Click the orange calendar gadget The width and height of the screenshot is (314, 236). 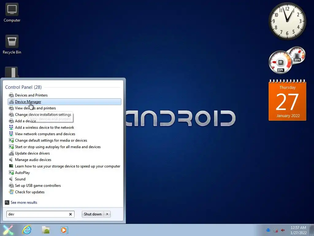[x=287, y=100]
